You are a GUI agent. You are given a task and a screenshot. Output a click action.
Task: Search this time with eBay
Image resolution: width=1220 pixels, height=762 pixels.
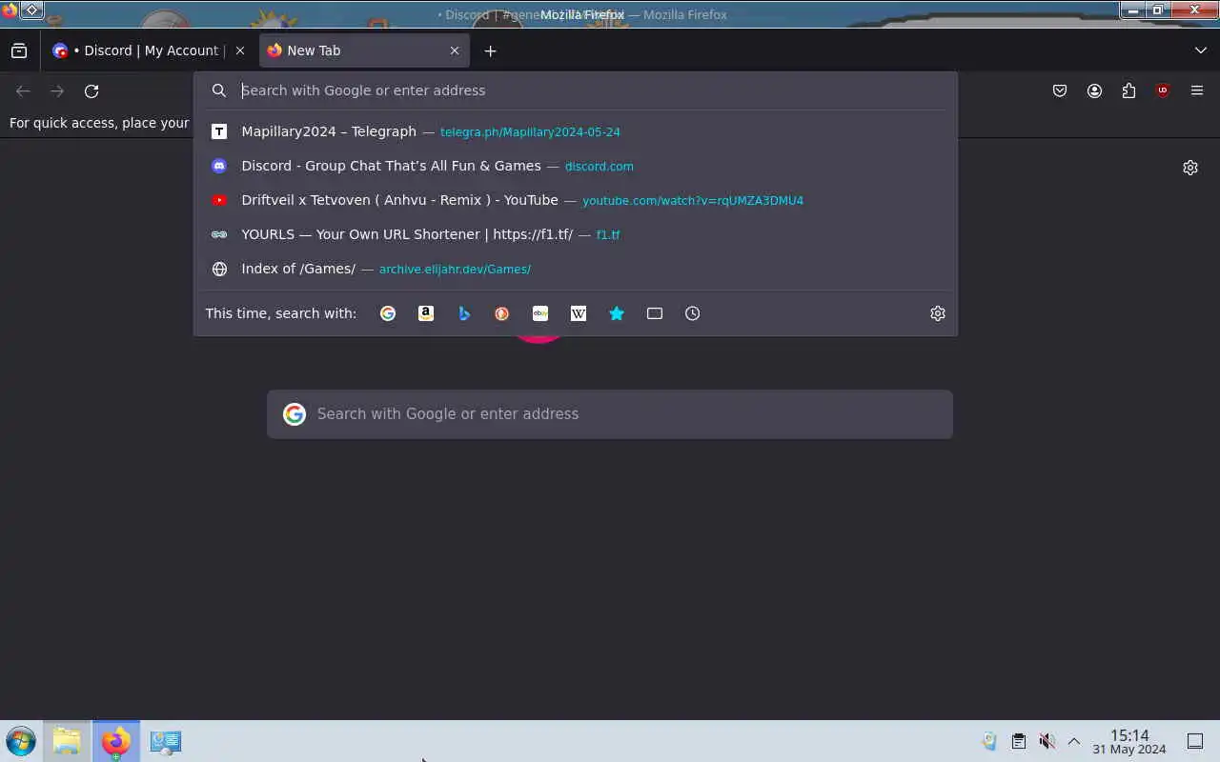click(540, 313)
